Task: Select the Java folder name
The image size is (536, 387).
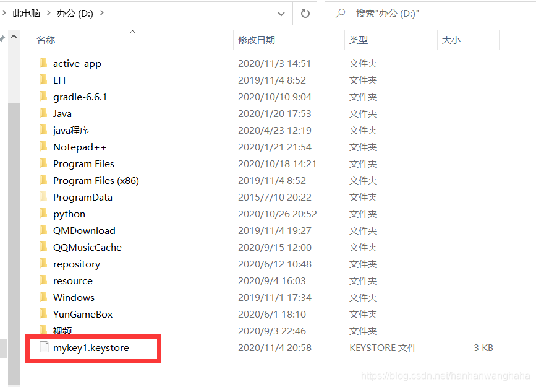Action: (x=62, y=114)
